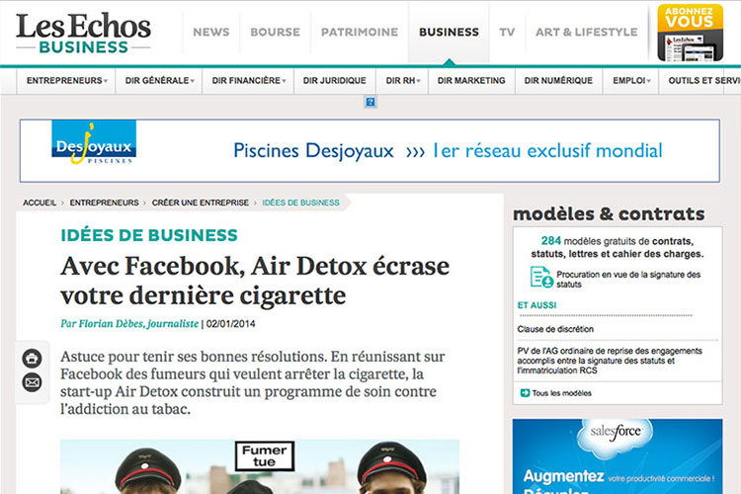This screenshot has height=494, width=741.
Task: Click the email article envelope icon
Action: click(33, 382)
